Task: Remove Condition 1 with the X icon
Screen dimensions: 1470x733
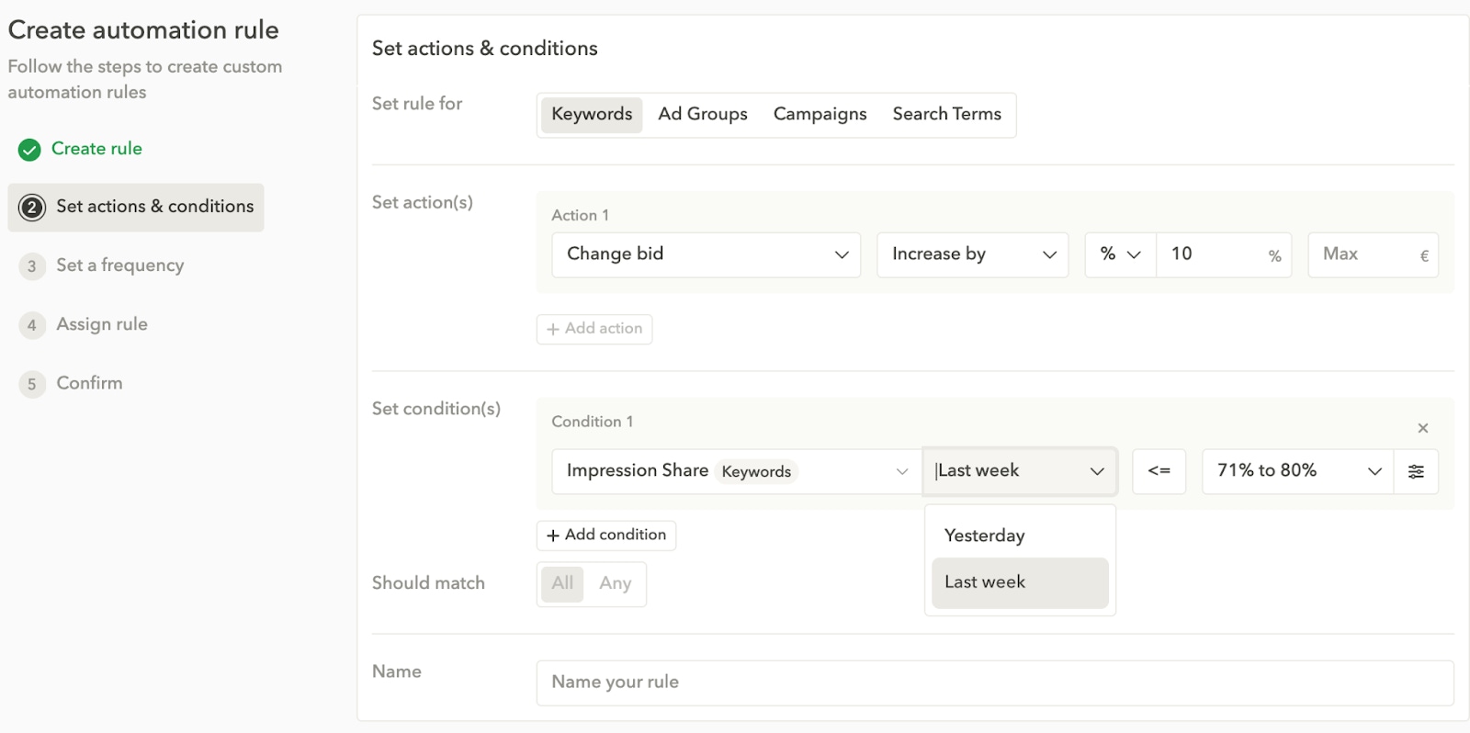Action: [1422, 428]
